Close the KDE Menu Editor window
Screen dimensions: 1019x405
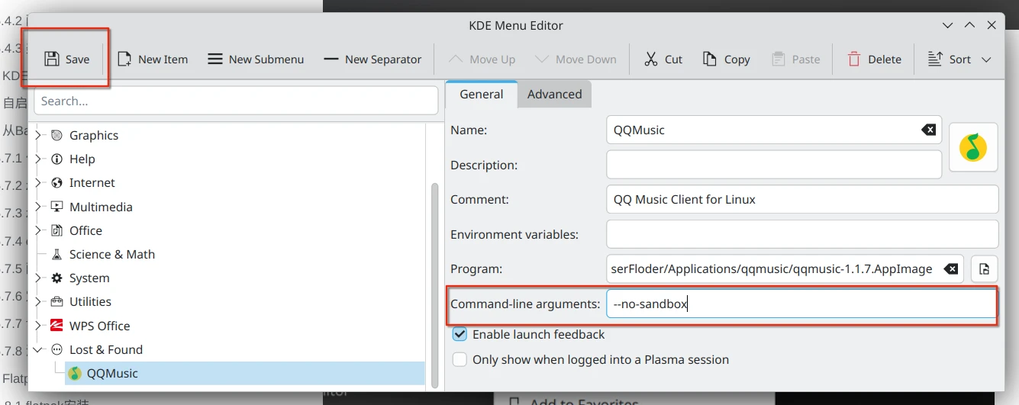click(992, 25)
